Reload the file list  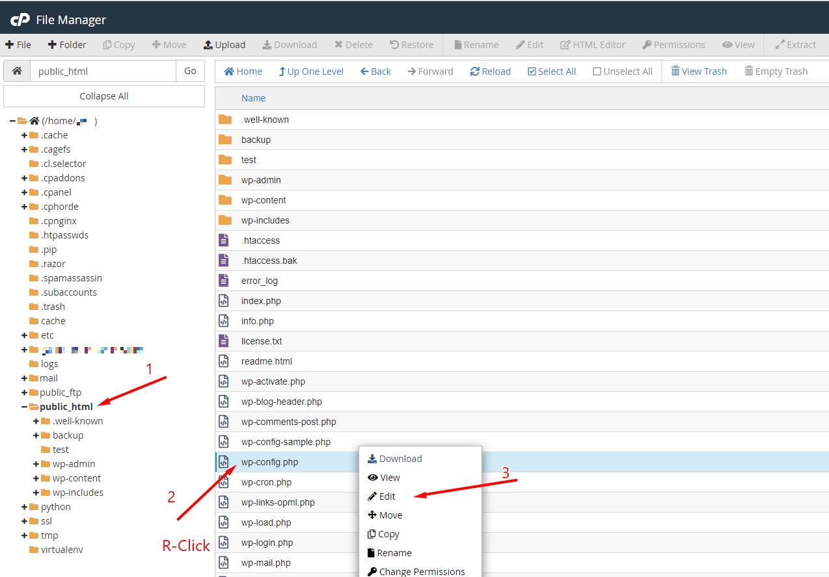coord(491,71)
